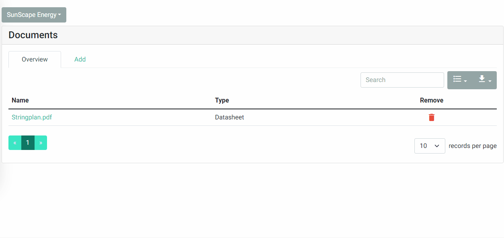Open the export download icon menu
This screenshot has width=504, height=238.
click(x=482, y=79)
